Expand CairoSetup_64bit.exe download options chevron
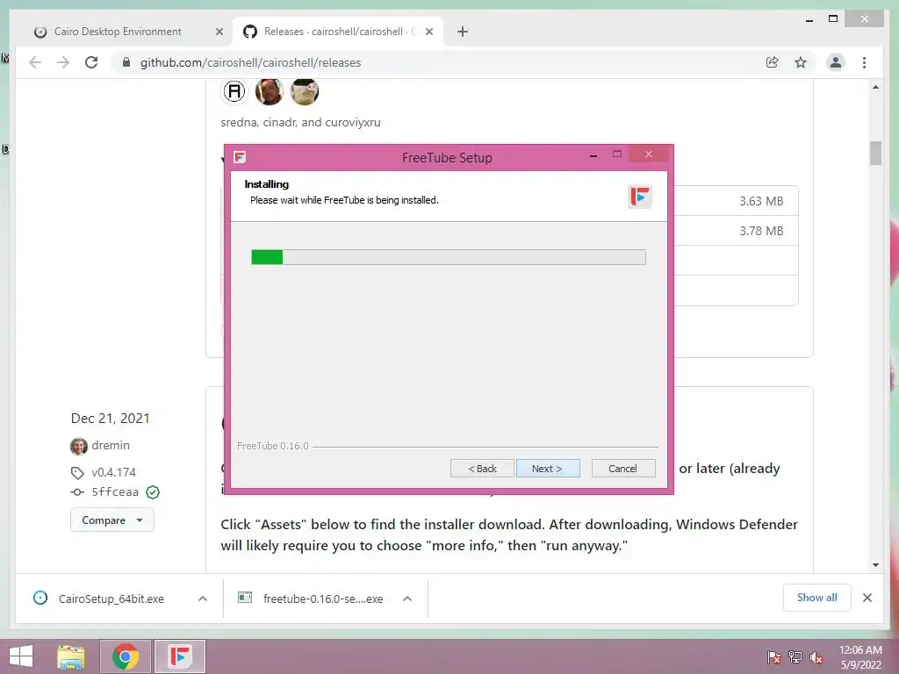 coord(203,599)
